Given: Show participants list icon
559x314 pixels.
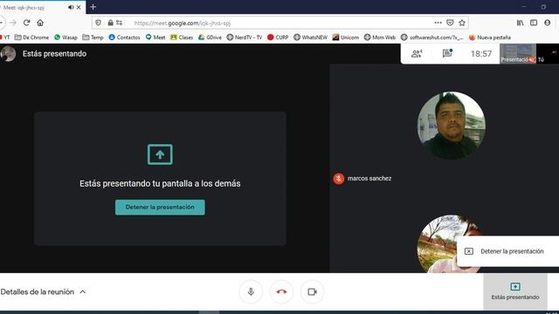Looking at the screenshot, I should tap(417, 54).
